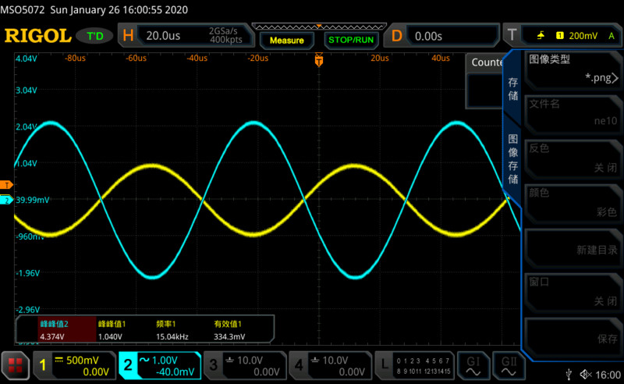Click the T'D trigger status indicator
Image resolution: width=624 pixels, height=384 pixels.
(95, 36)
